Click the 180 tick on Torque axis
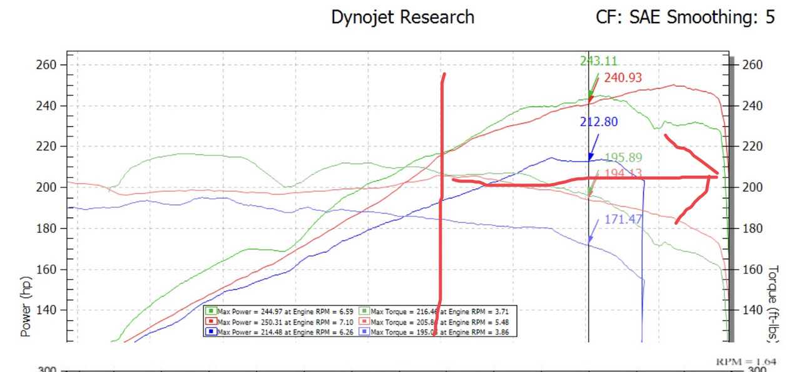This screenshot has width=801, height=372. [x=752, y=228]
